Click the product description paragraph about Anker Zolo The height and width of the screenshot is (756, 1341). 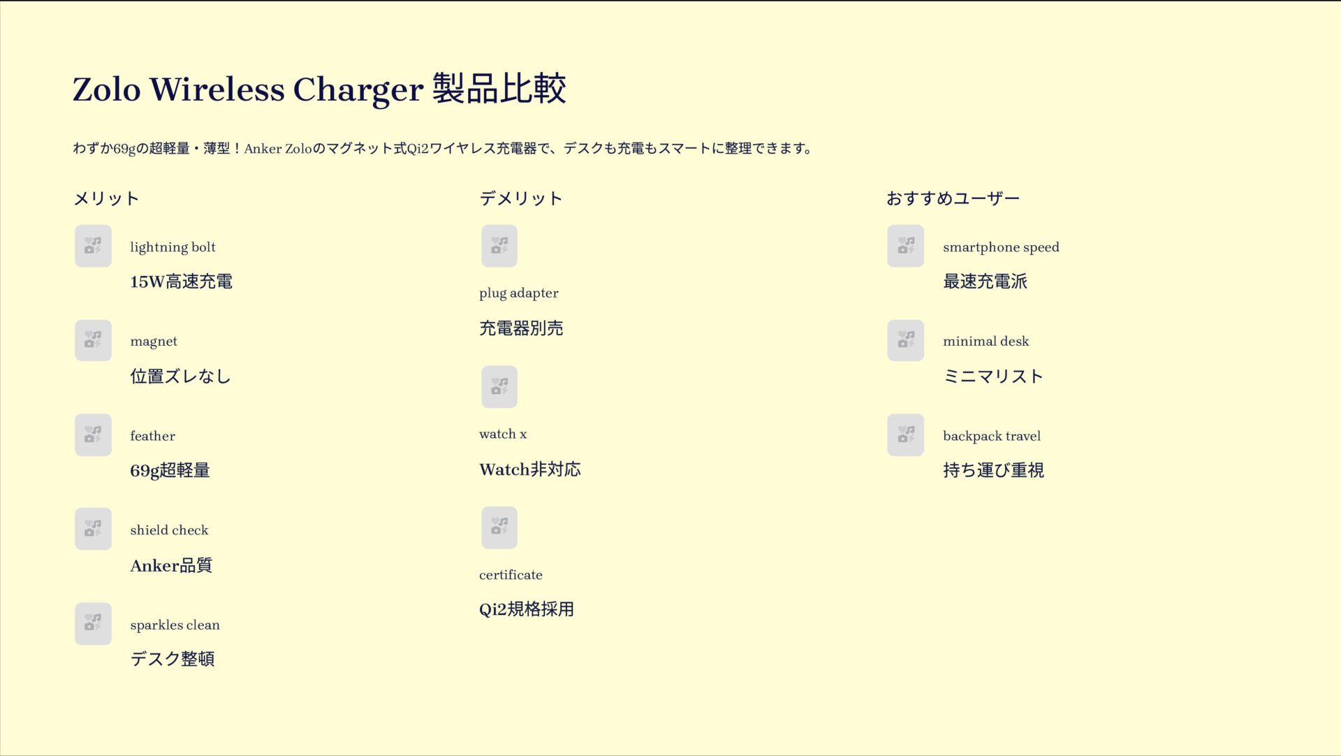[x=443, y=147]
